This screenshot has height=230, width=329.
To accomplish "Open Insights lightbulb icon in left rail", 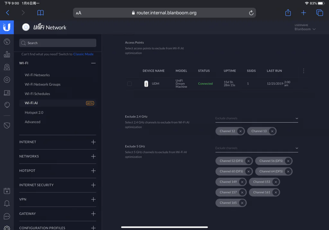I will tap(7, 105).
